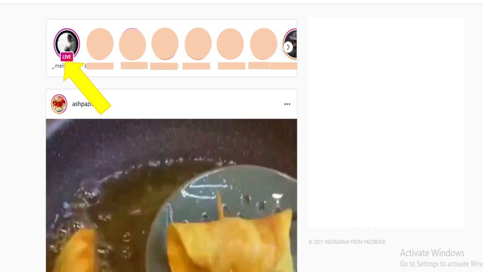The width and height of the screenshot is (483, 272).
Task: Show next stories with the chevron arrow
Action: point(288,47)
